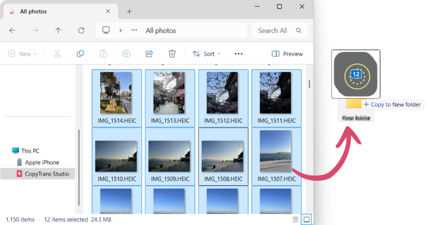This screenshot has height=225, width=426.
Task: Select the IMG_1510.HEIC thumbnail
Action: 117,157
